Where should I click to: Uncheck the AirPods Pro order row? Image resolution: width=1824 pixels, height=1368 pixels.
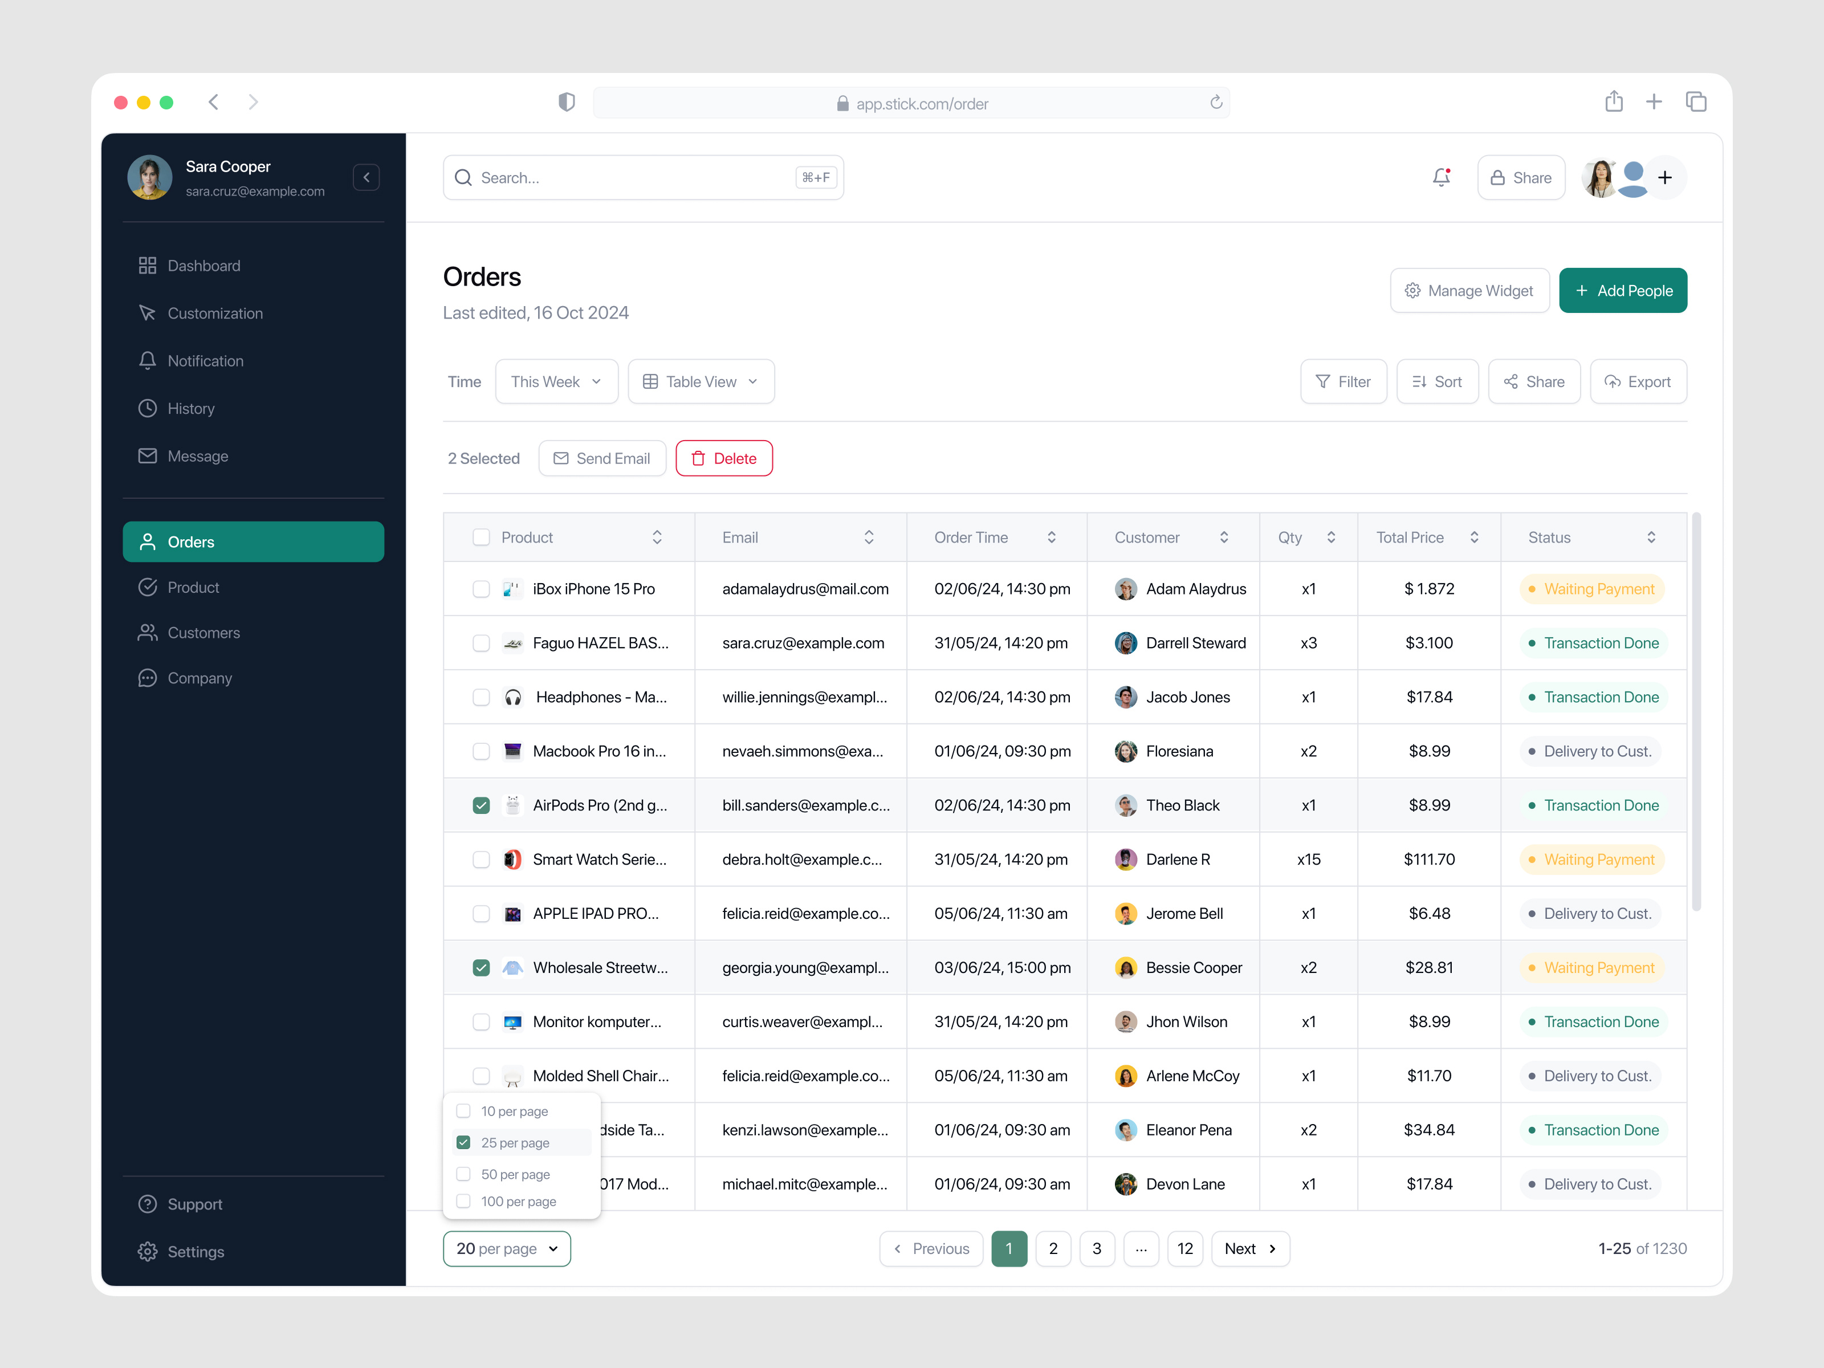[482, 805]
